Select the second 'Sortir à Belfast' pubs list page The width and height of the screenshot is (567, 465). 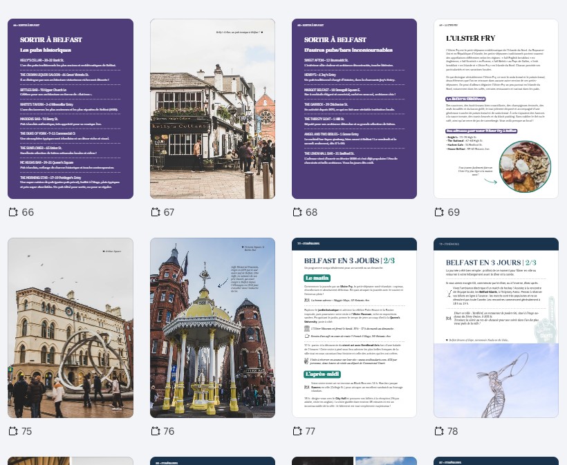[354, 108]
